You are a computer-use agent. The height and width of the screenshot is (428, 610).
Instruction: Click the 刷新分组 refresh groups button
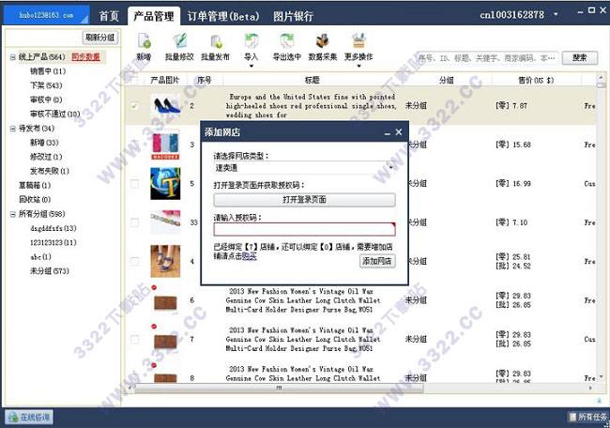click(100, 38)
